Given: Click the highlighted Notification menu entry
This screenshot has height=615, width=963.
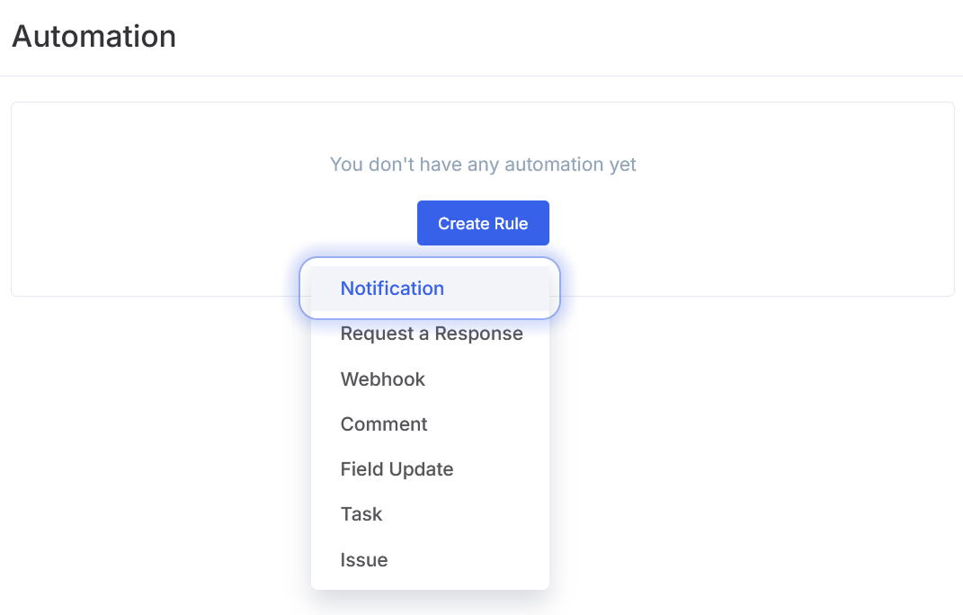Looking at the screenshot, I should tap(393, 289).
